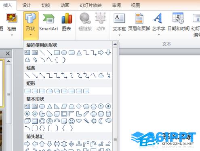Image resolution: width=200 pixels, height=151 pixels.
Task: Pick the cylinder can shape
Action: click(x=108, y=114)
